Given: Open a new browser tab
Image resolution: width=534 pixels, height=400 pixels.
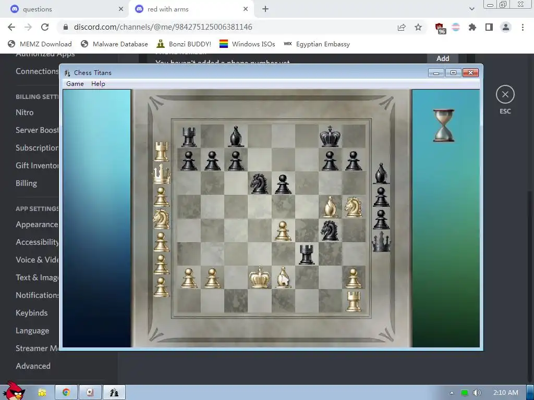Looking at the screenshot, I should click(265, 9).
